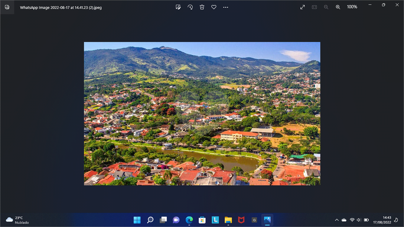This screenshot has width=404, height=227.
Task: Open the See more three-dots menu
Action: click(226, 7)
